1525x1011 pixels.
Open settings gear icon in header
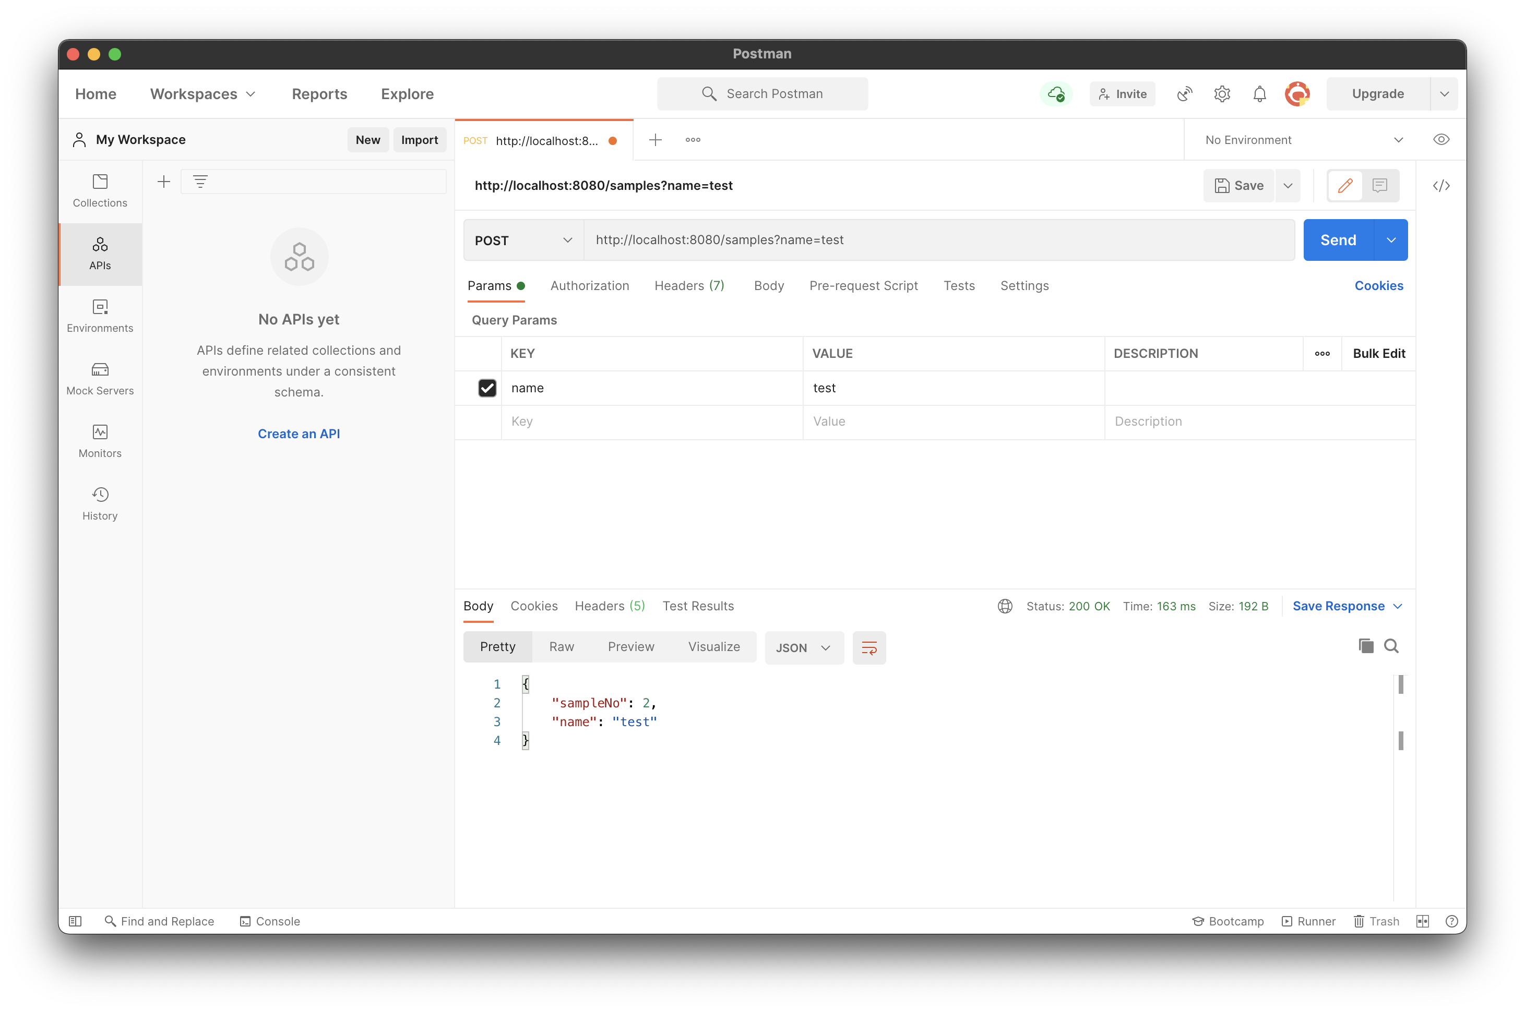tap(1222, 94)
